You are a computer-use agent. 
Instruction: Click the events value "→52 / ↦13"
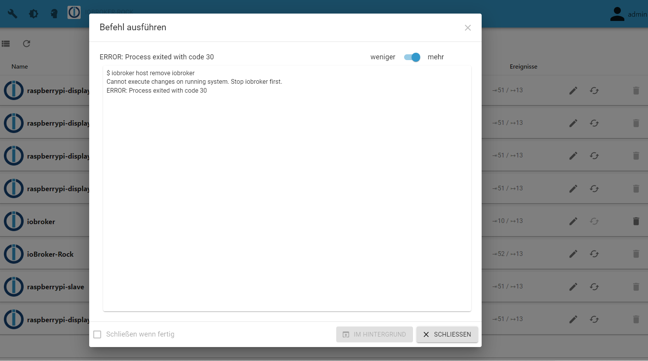click(x=508, y=254)
